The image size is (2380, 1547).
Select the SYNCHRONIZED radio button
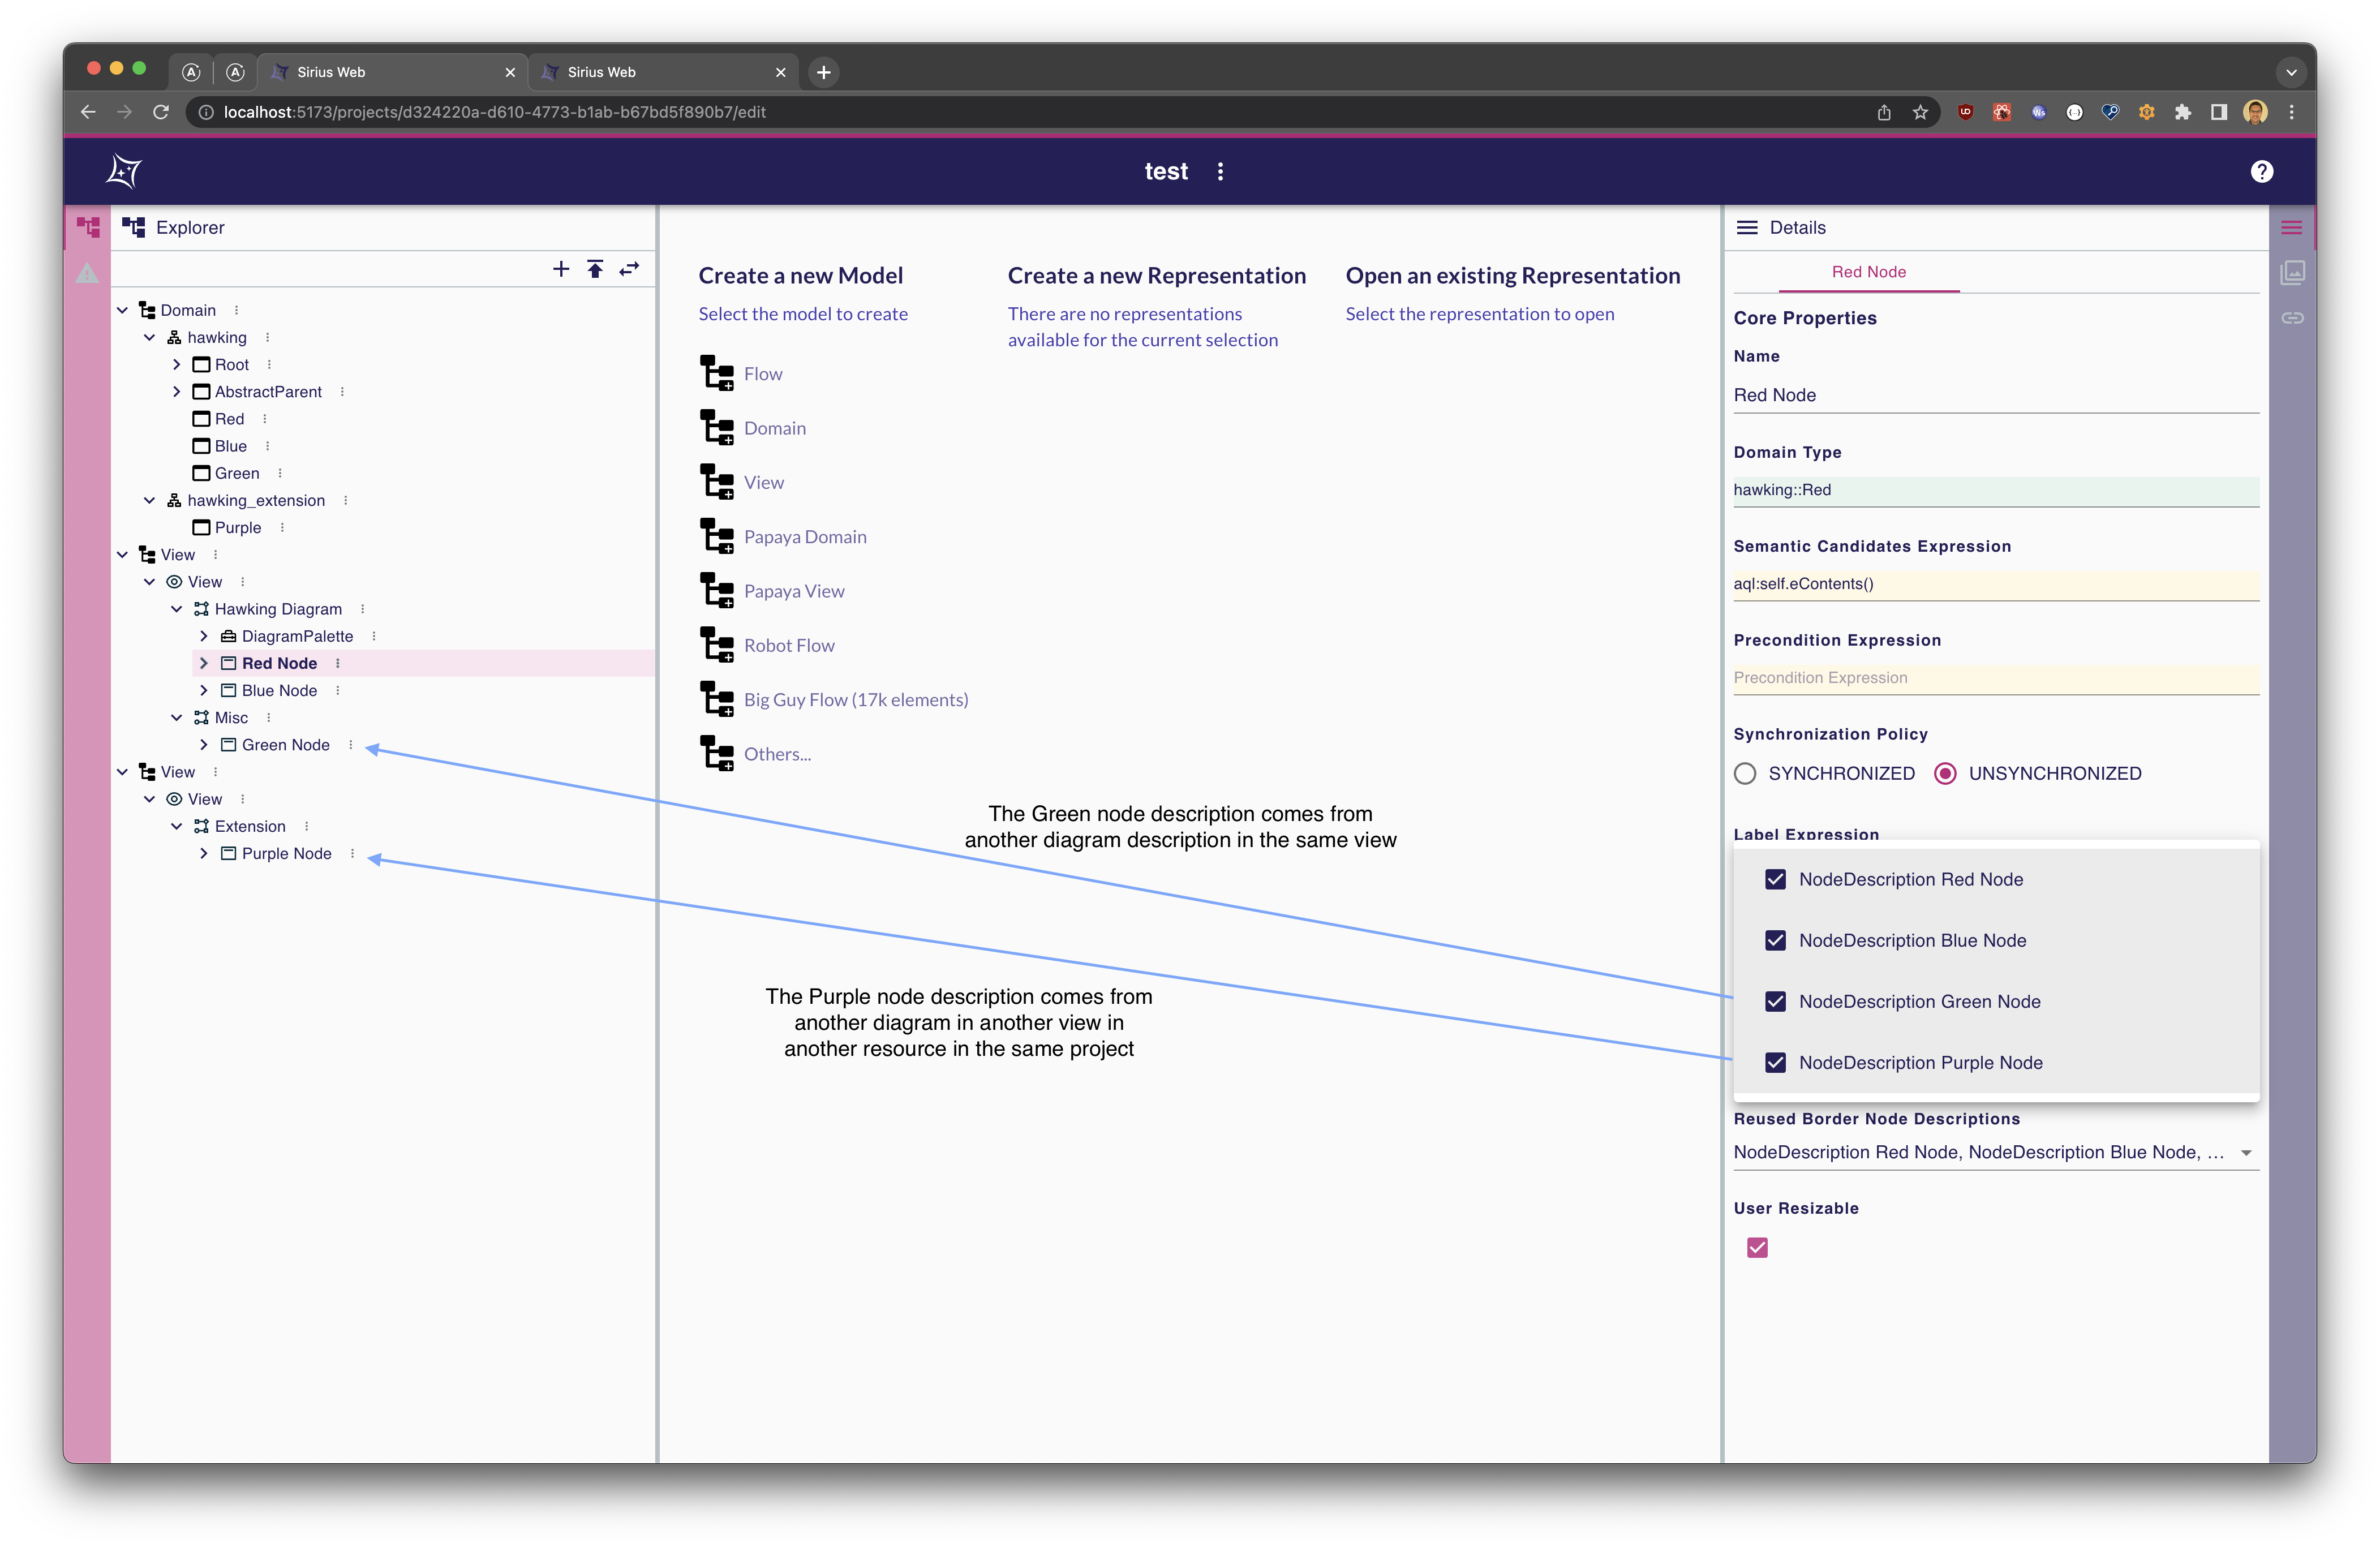tap(1745, 773)
